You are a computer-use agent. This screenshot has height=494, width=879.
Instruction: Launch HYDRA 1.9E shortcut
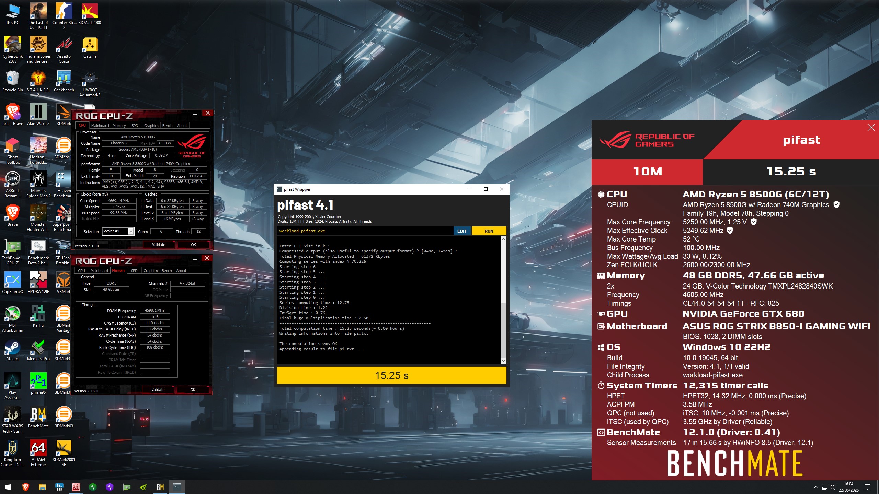click(38, 283)
